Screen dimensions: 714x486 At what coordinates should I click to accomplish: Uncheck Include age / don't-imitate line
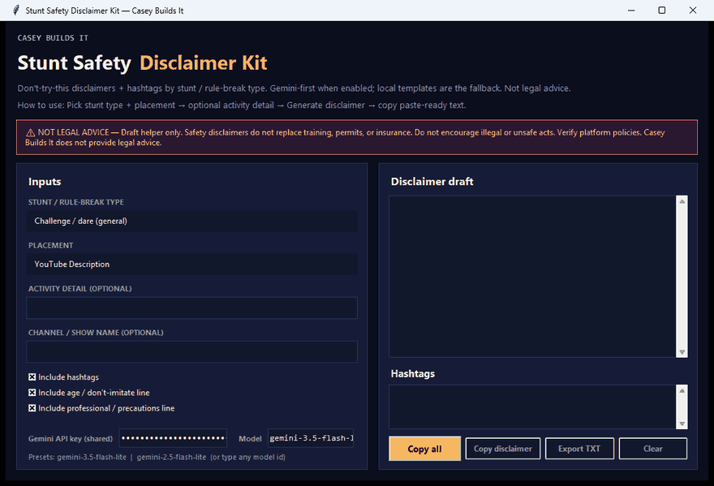tap(32, 393)
